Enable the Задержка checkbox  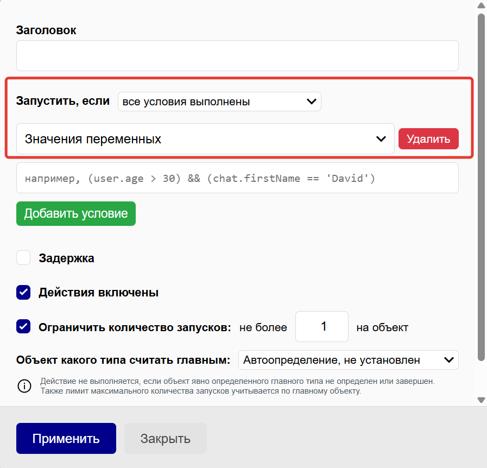[x=23, y=258]
